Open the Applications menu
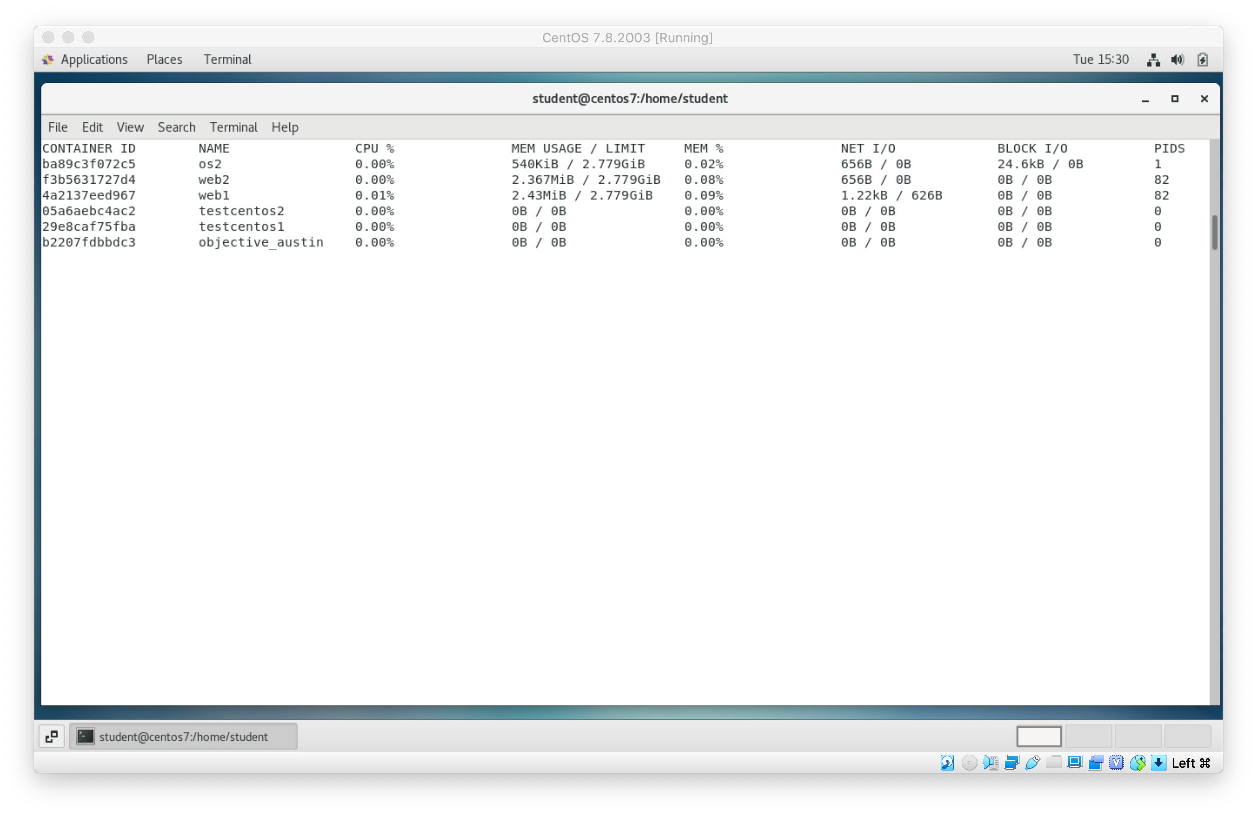Screen dimensions: 1257x815 (94, 59)
